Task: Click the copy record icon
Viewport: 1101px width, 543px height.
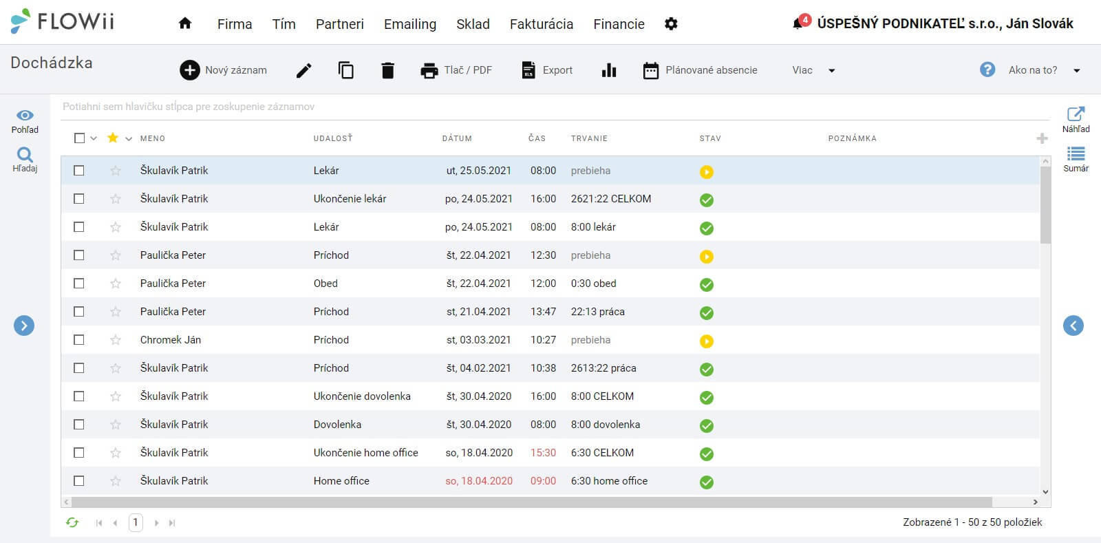Action: coord(346,70)
